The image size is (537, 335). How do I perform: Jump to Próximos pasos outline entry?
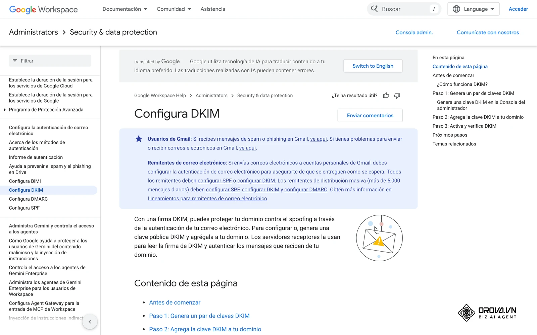pos(450,135)
